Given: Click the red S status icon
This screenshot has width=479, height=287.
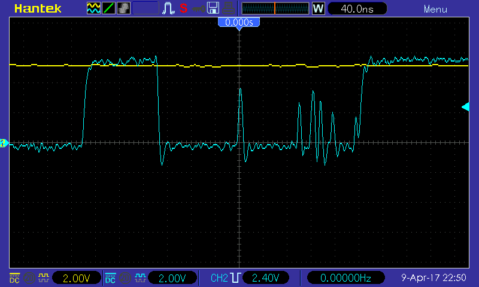Looking at the screenshot, I should [x=183, y=8].
